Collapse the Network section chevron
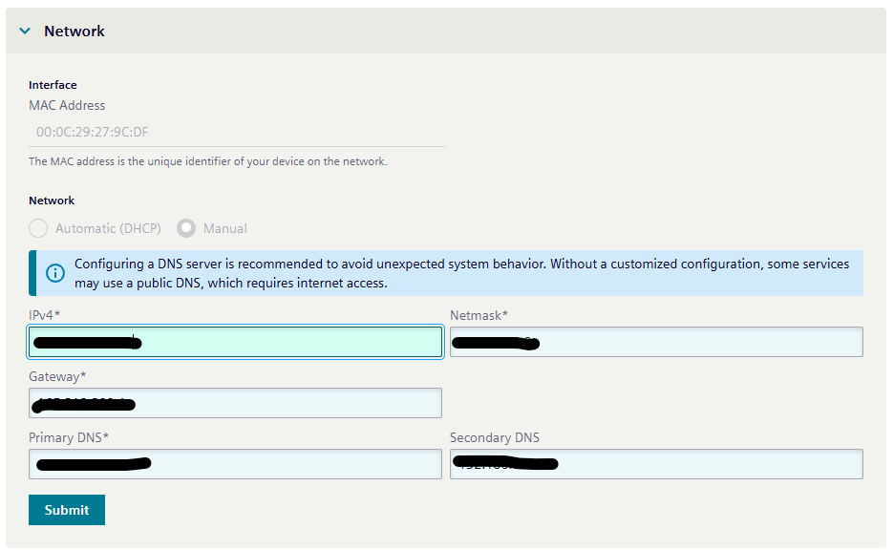This screenshot has height=550, width=894. tap(24, 31)
